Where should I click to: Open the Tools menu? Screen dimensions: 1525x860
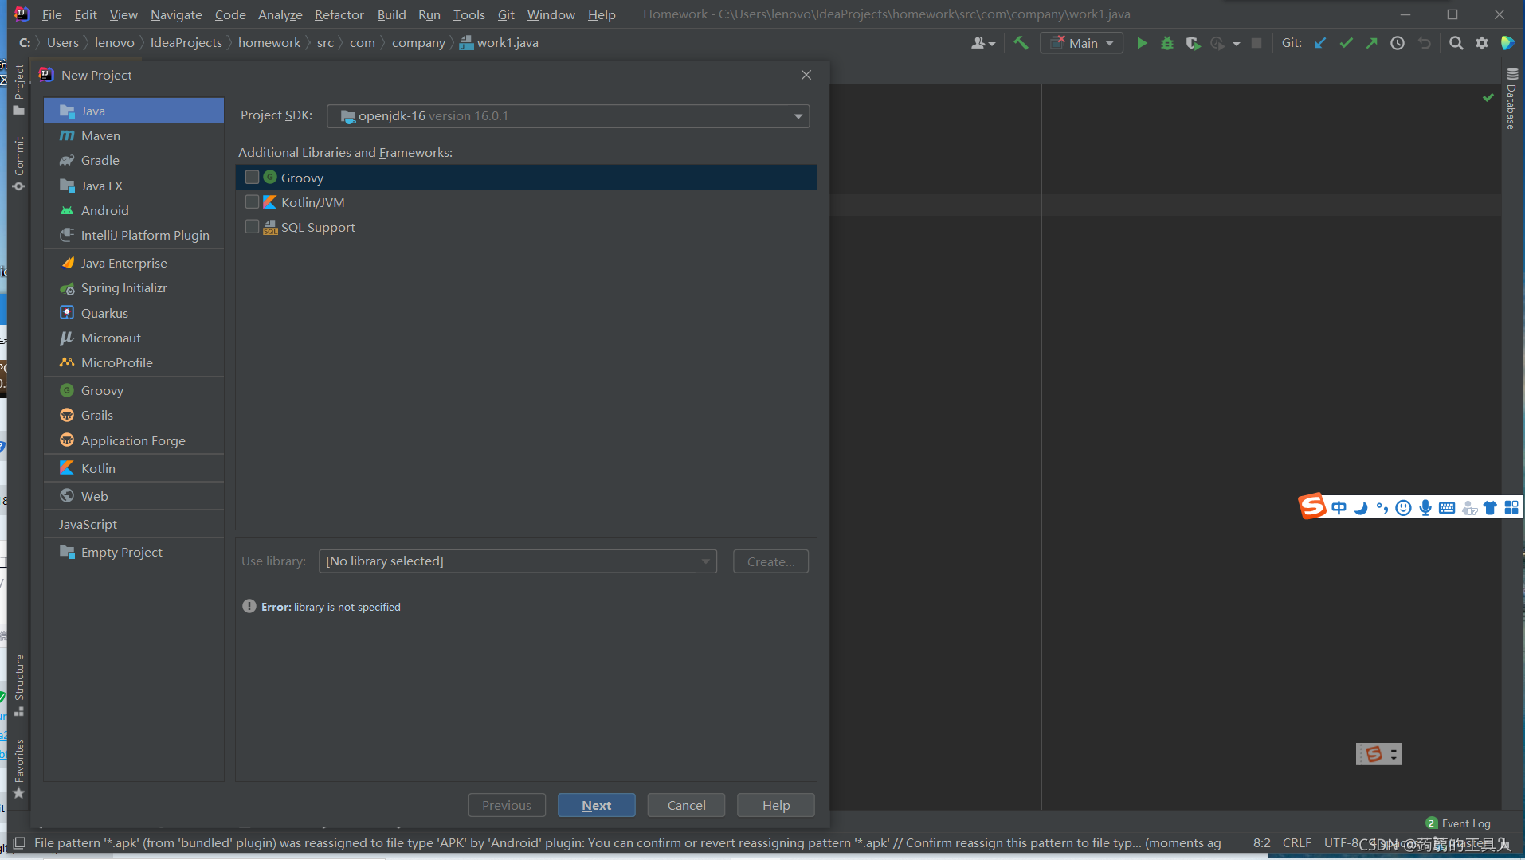468,14
